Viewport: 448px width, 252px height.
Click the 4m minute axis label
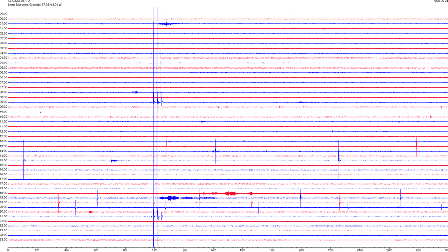67,250
